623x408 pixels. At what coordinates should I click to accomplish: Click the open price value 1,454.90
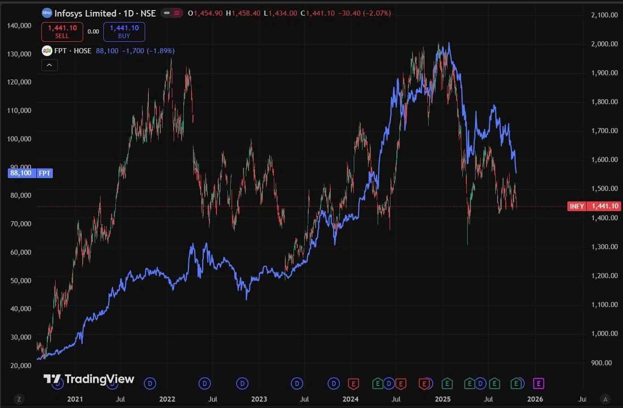(x=208, y=13)
